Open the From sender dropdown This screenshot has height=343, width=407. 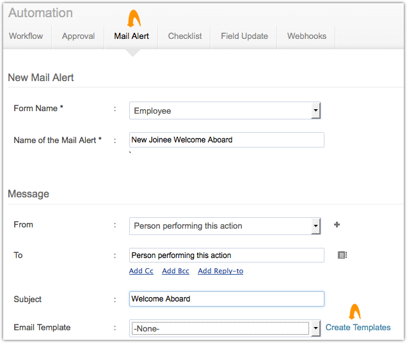225,226
